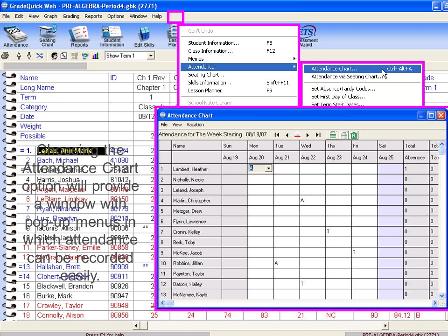
Task: Open attendance code dropdown for Lambert, Heather
Action: pyautogui.click(x=268, y=168)
